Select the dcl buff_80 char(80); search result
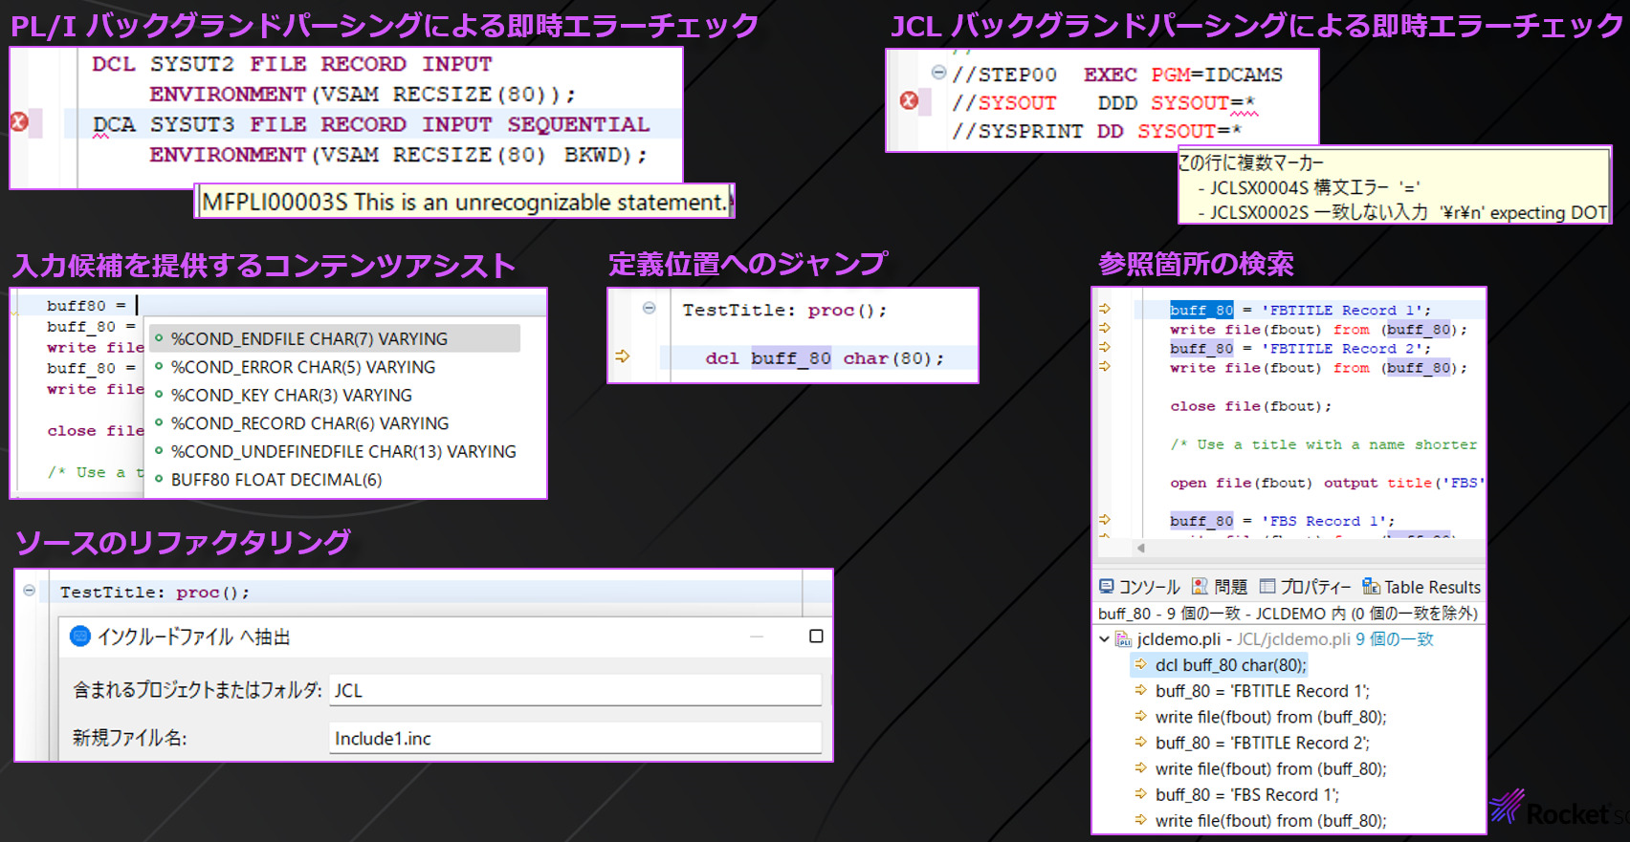 click(1229, 665)
